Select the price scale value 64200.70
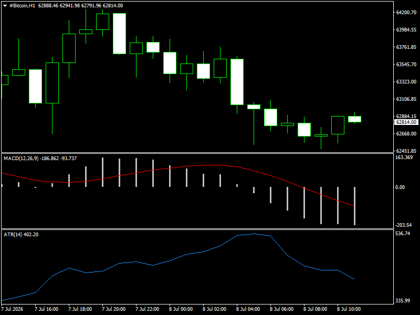This screenshot has height=315, width=420. click(x=406, y=12)
